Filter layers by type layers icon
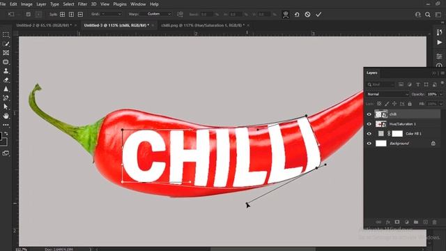This screenshot has height=251, width=446. point(418,84)
